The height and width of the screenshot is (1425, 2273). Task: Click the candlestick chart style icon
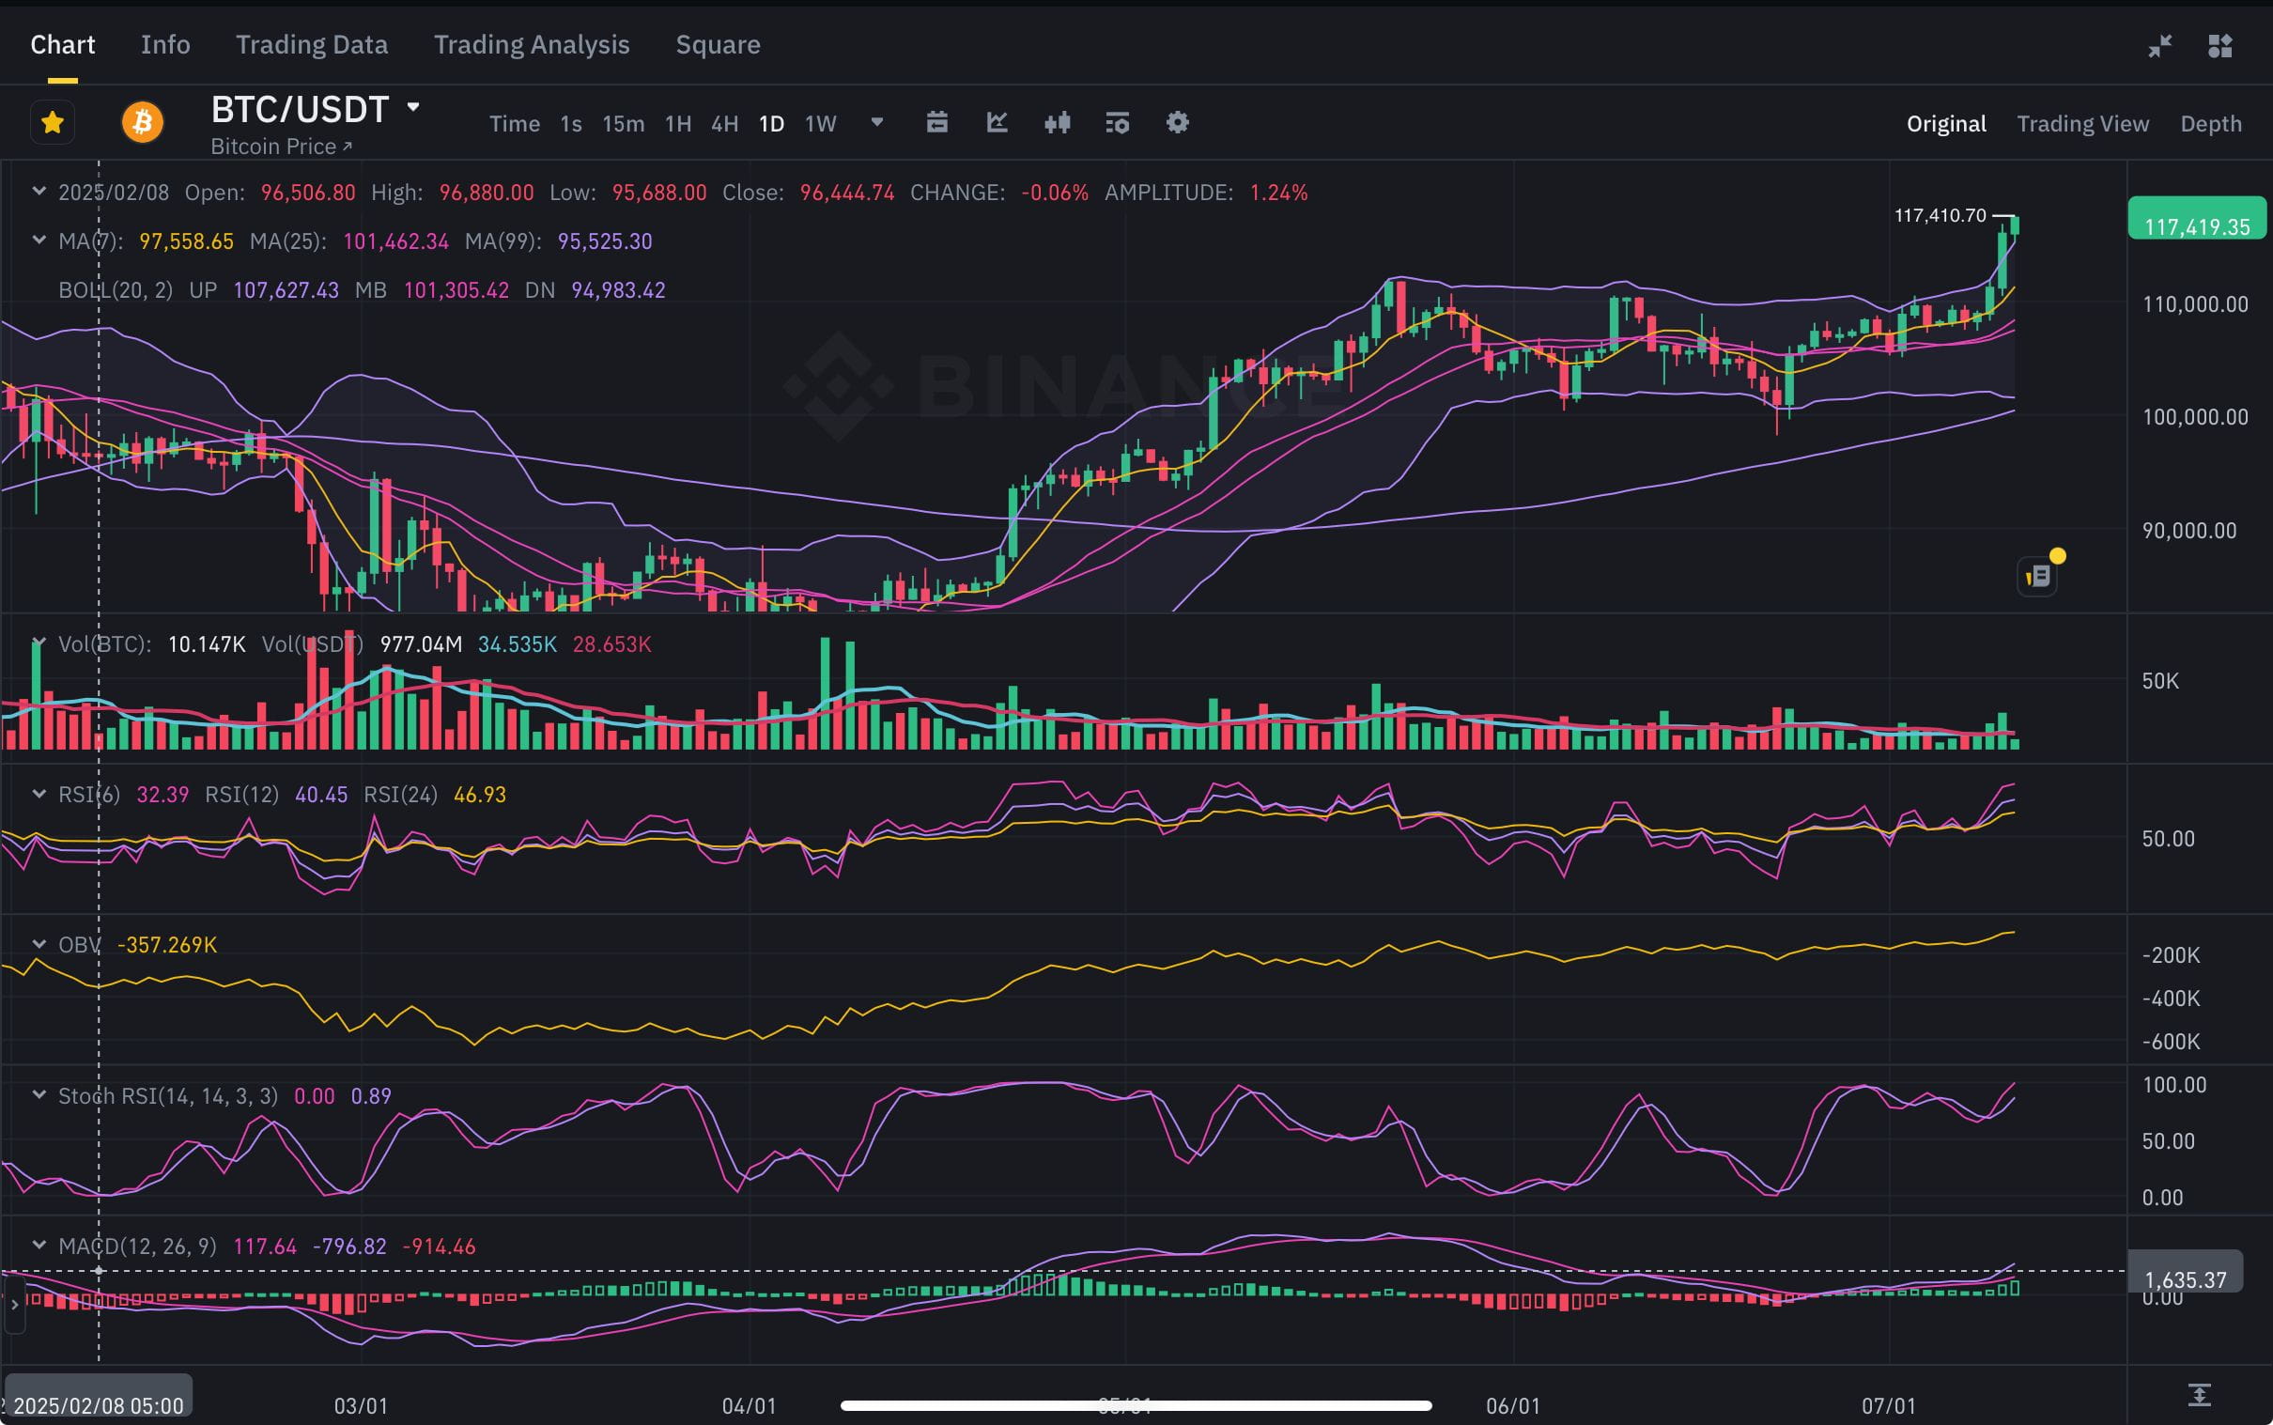pos(1058,122)
